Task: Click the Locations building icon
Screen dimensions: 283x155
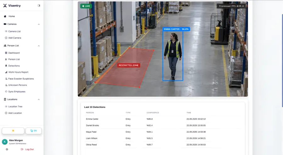Action: pyautogui.click(x=5, y=99)
